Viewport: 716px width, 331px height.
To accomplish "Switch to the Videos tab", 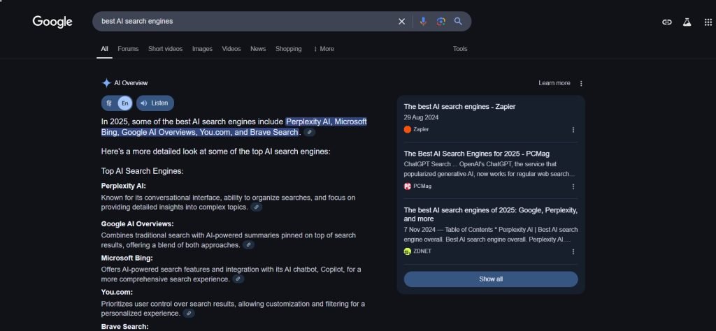I will click(231, 49).
